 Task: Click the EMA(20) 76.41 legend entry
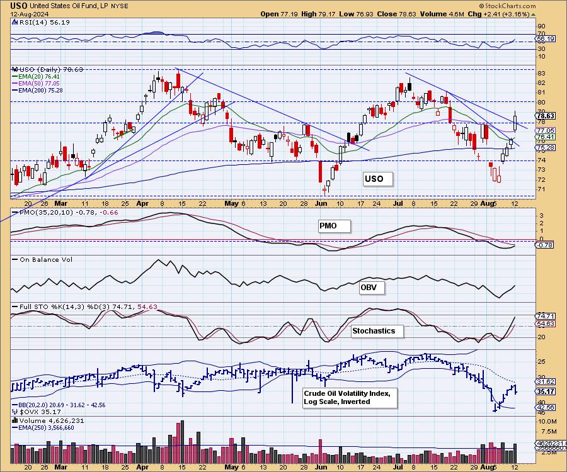coord(36,77)
